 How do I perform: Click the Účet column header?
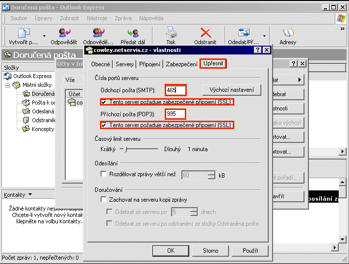74,94
